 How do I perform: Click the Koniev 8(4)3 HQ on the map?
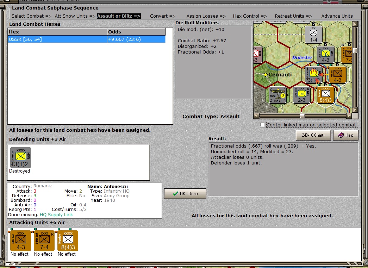click(325, 95)
